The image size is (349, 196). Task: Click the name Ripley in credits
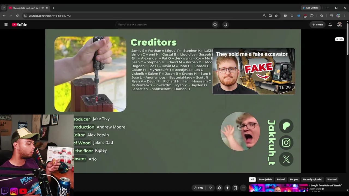[x=101, y=151]
